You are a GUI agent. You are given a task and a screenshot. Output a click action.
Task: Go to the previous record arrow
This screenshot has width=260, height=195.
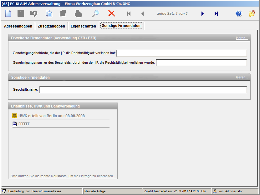pyautogui.click(x=143, y=13)
